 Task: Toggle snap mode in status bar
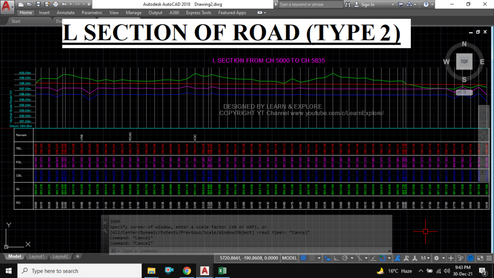click(x=312, y=258)
